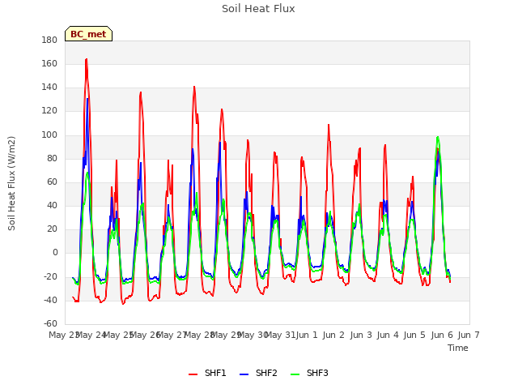Click the May 31 x-axis label
This screenshot has height=389, width=518.
click(280, 335)
